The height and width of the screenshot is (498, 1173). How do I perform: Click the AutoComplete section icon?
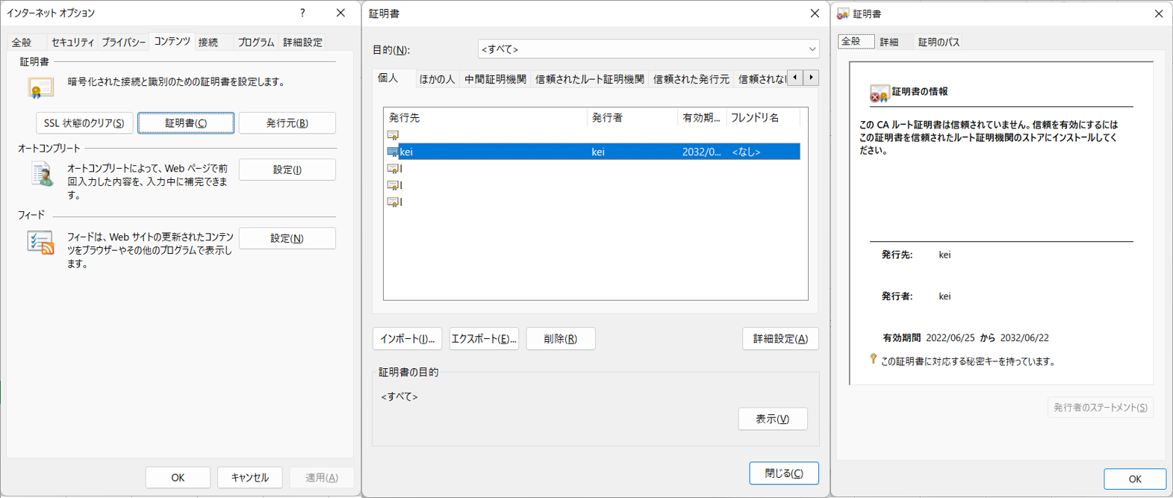click(x=42, y=175)
